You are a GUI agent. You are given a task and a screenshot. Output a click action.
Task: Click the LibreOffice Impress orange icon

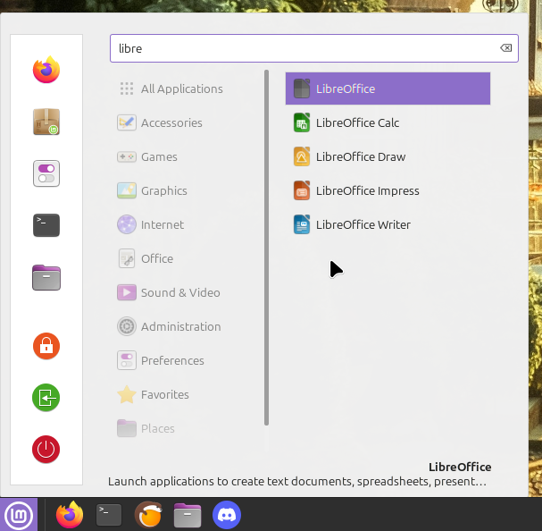pos(302,190)
